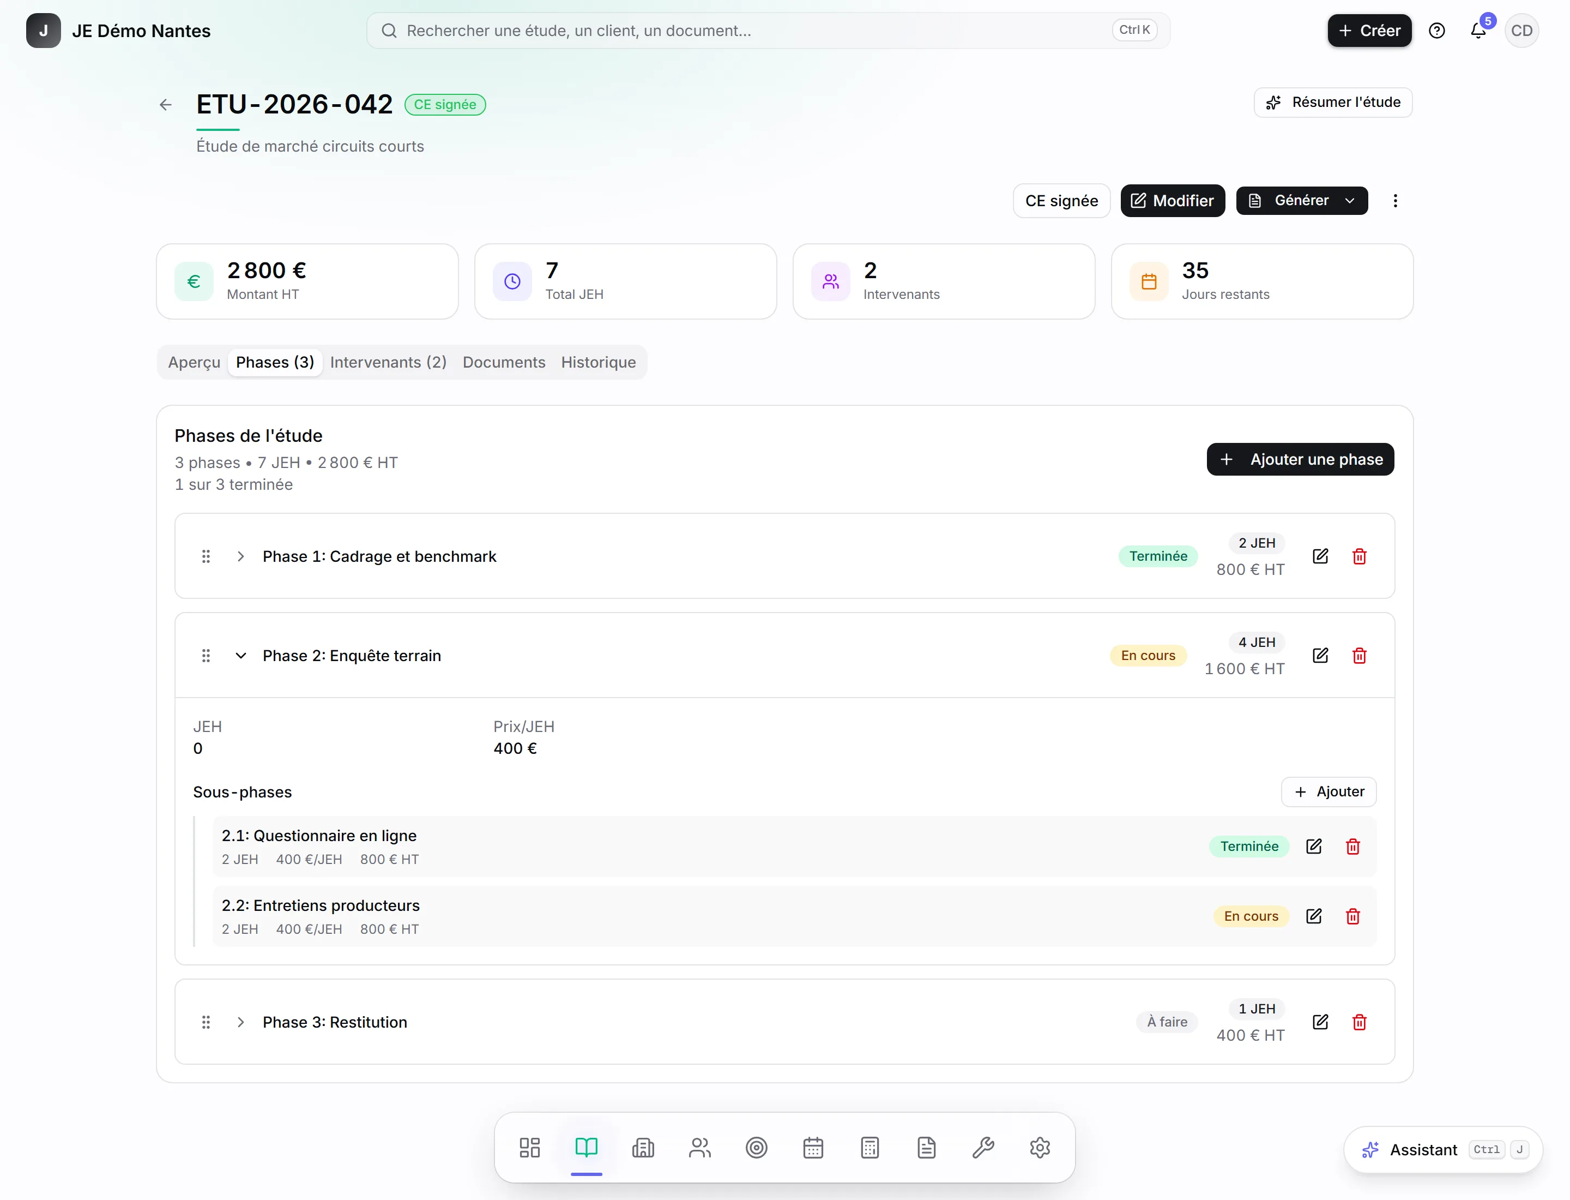Delete sub-phase 2.2 Entretiens producteurs
This screenshot has height=1200, width=1570.
[1353, 916]
